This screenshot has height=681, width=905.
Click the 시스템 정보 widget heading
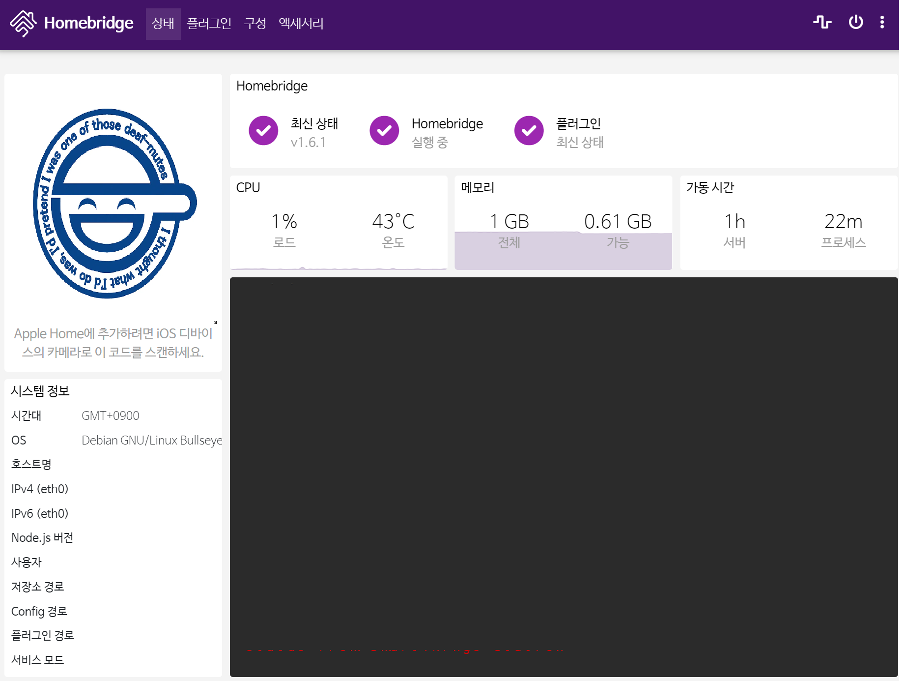(40, 391)
